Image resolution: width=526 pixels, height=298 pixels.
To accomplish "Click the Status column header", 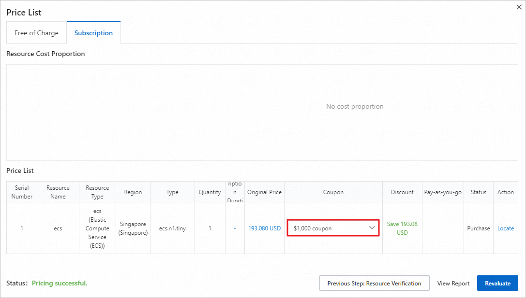I will pyautogui.click(x=479, y=192).
